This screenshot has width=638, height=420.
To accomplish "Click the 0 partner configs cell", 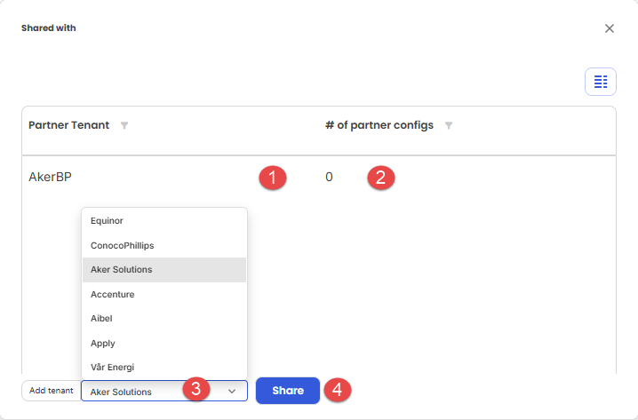I will point(329,178).
